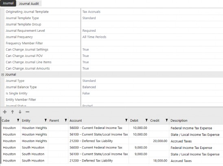Click Can Change Journal Amounts True value
Screen dimensions: 223x166
[152, 68]
